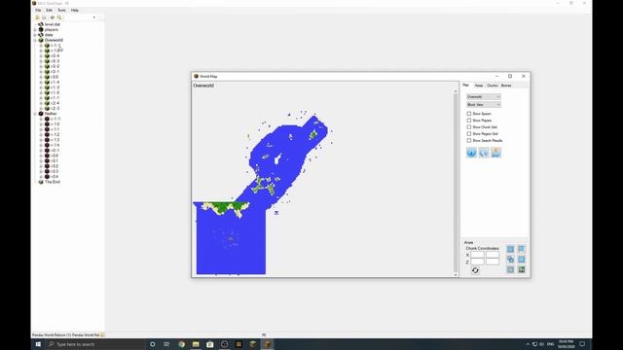This screenshot has height=350, width=623.
Task: Click the blue info circle button in World Map
Action: pyautogui.click(x=471, y=153)
